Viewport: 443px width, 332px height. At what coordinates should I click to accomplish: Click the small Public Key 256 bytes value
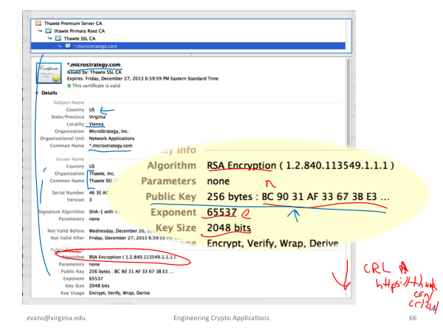pyautogui.click(x=131, y=272)
